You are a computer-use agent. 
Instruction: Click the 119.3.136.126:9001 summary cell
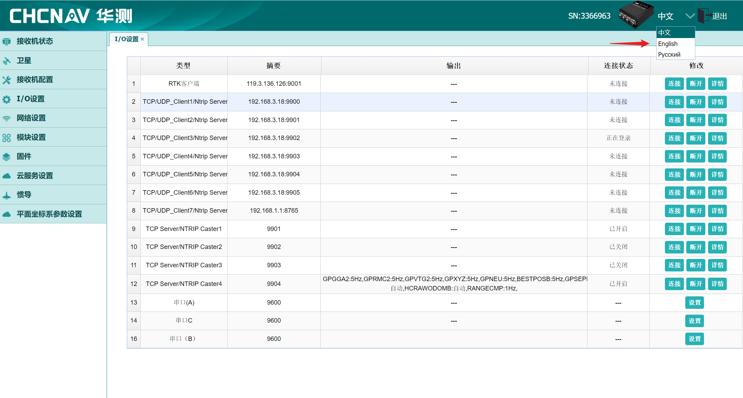pyautogui.click(x=274, y=84)
